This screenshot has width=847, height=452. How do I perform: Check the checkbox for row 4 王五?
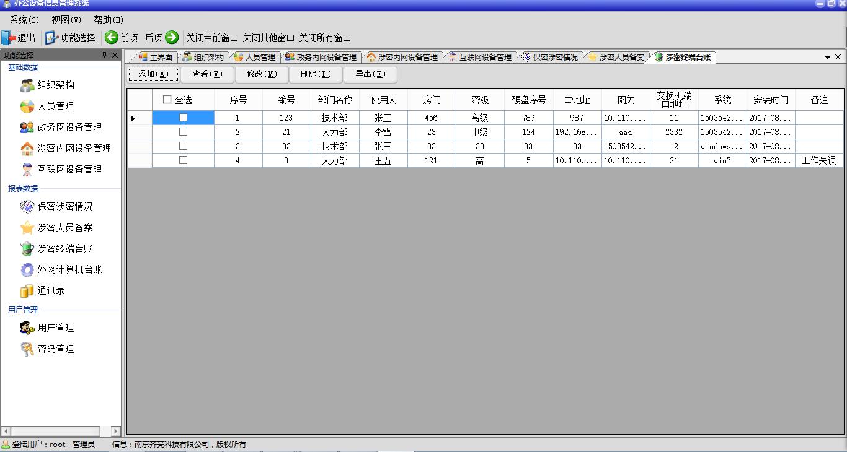click(183, 160)
